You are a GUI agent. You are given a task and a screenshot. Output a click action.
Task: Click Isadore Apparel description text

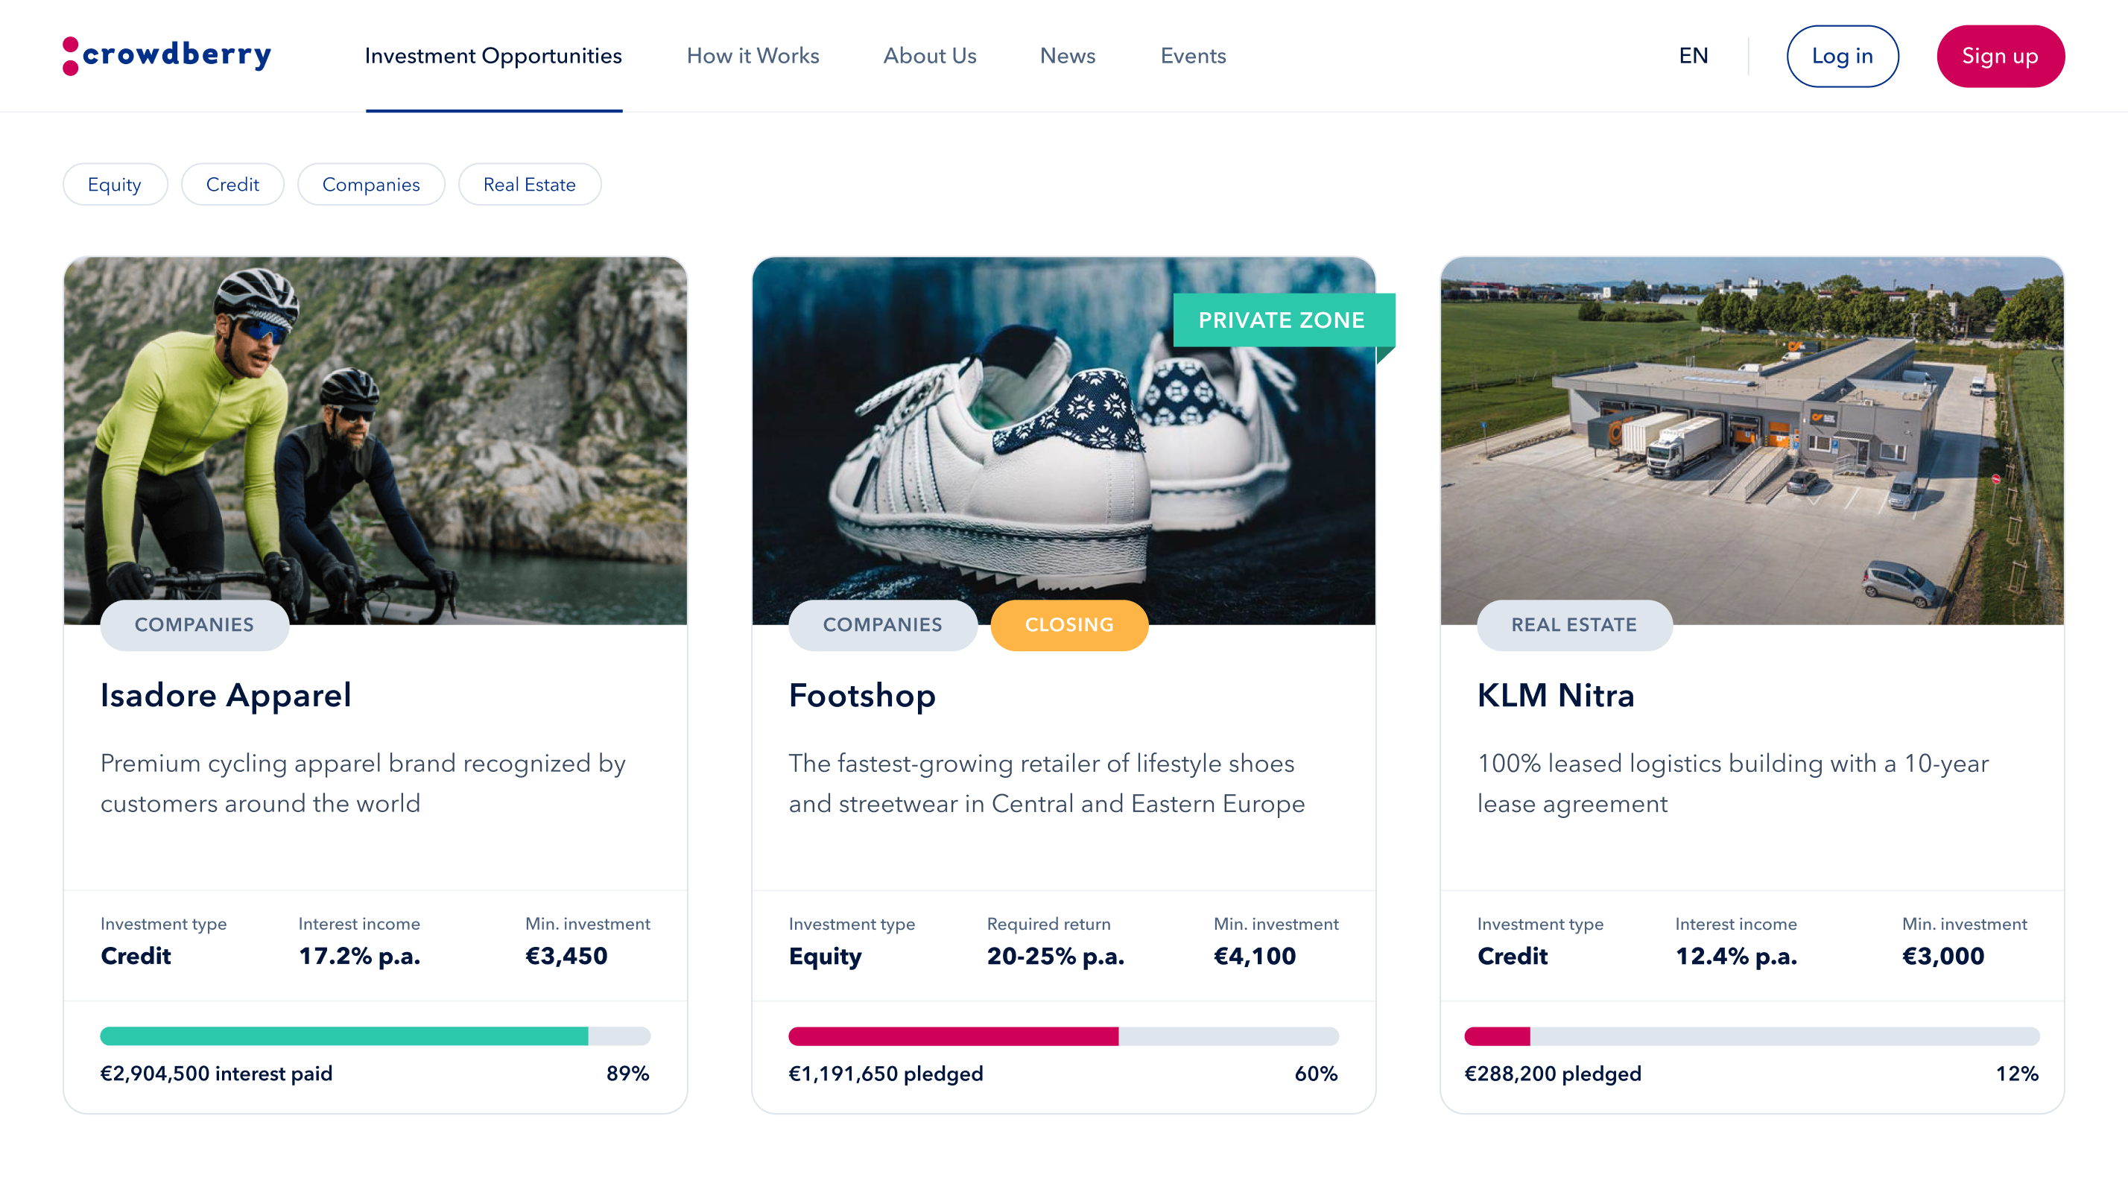[x=363, y=782]
